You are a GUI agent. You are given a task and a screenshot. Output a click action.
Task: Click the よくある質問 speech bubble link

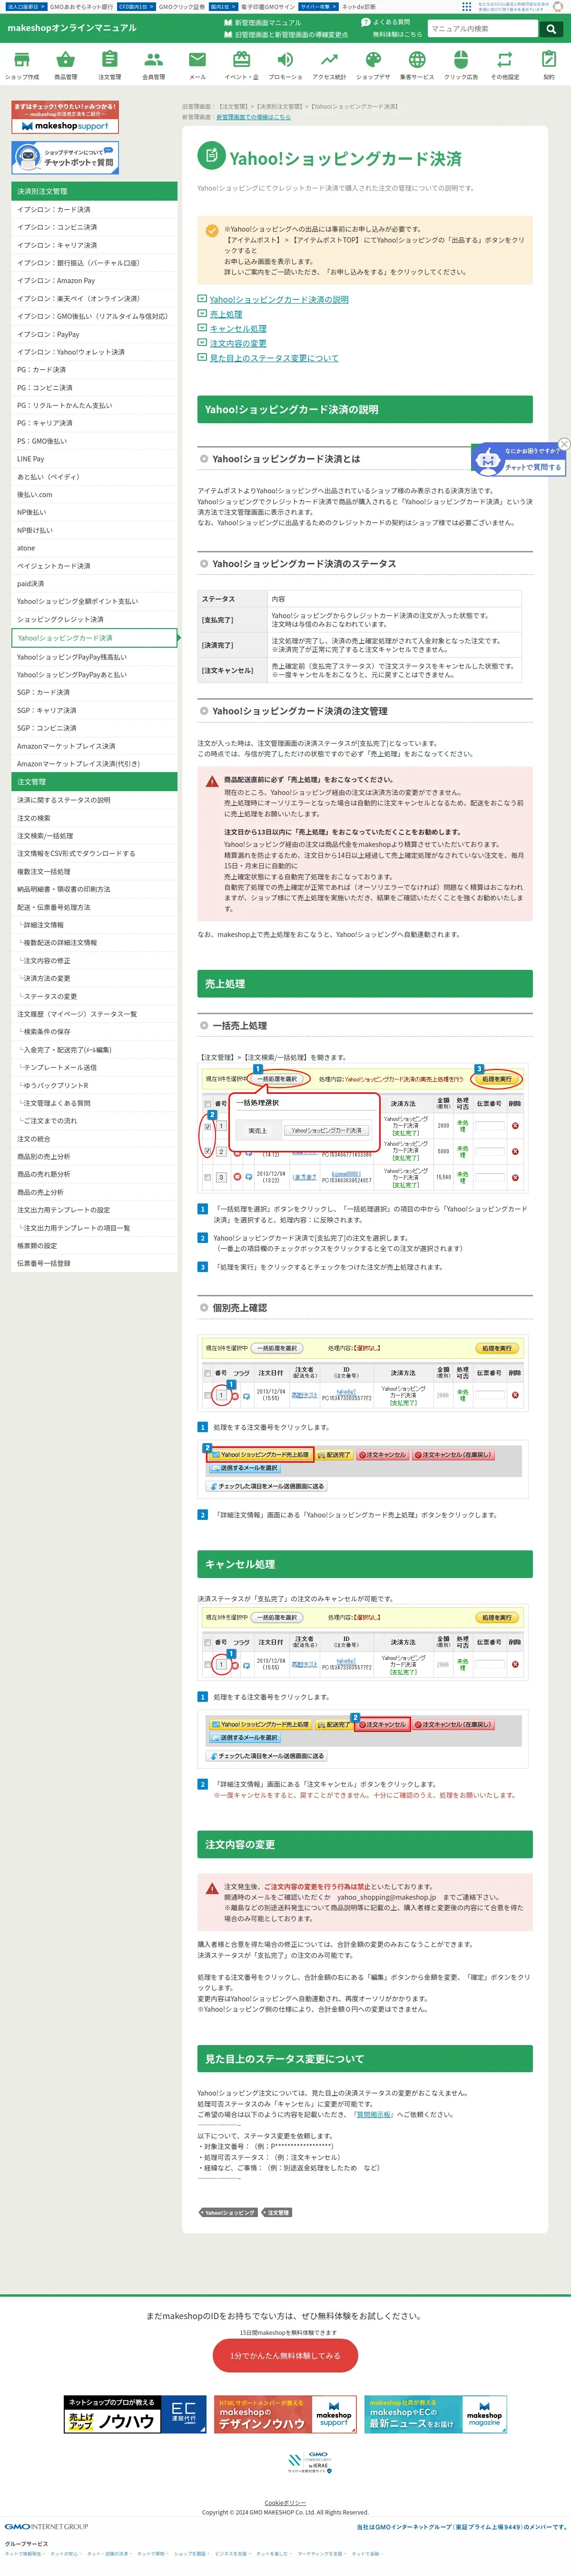(385, 22)
